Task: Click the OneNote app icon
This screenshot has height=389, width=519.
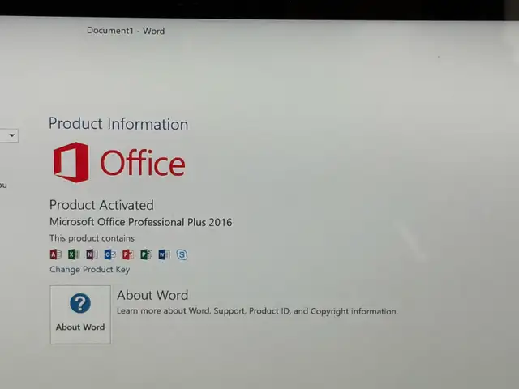Action: 92,254
